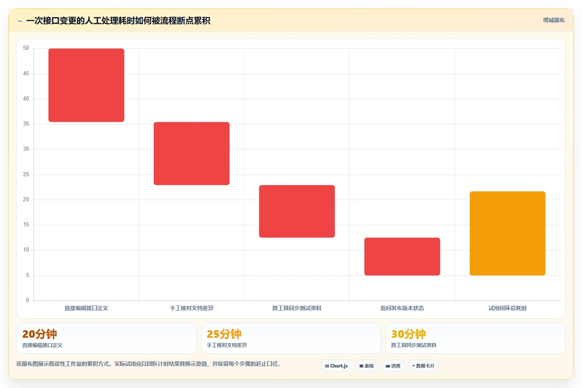Click the y-axis value 50
Viewport: 582px width, 388px height.
[x=26, y=48]
